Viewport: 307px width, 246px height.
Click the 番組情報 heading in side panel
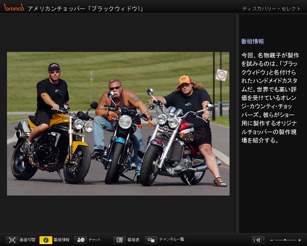pos(252,41)
